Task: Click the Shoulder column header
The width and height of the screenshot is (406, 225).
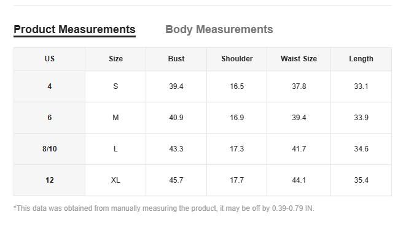Action: tap(236, 59)
